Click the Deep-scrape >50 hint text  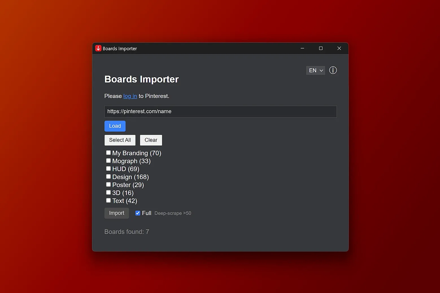[x=173, y=213]
